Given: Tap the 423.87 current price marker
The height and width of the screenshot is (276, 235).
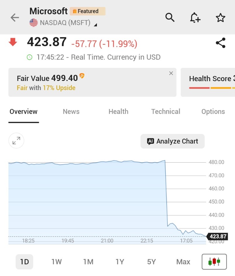Looking at the screenshot, I should point(217,236).
